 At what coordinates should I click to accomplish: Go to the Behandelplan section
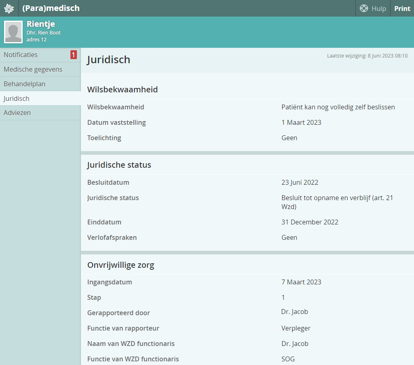click(x=25, y=84)
